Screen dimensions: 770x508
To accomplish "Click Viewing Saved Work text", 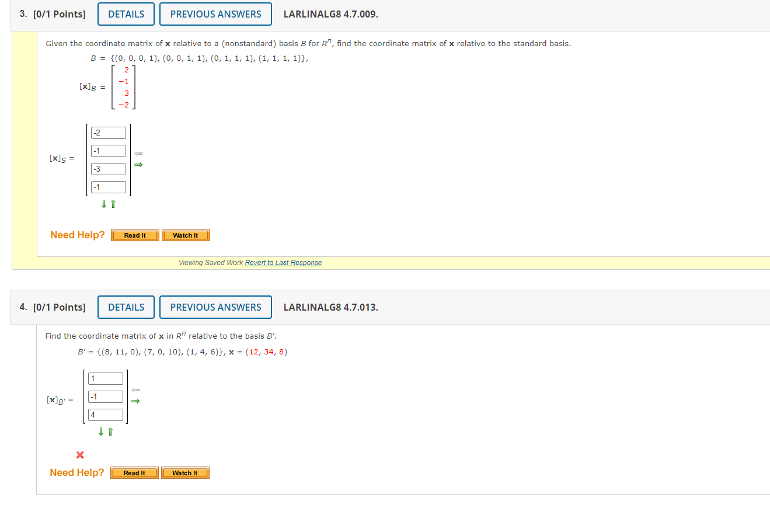I will (211, 263).
